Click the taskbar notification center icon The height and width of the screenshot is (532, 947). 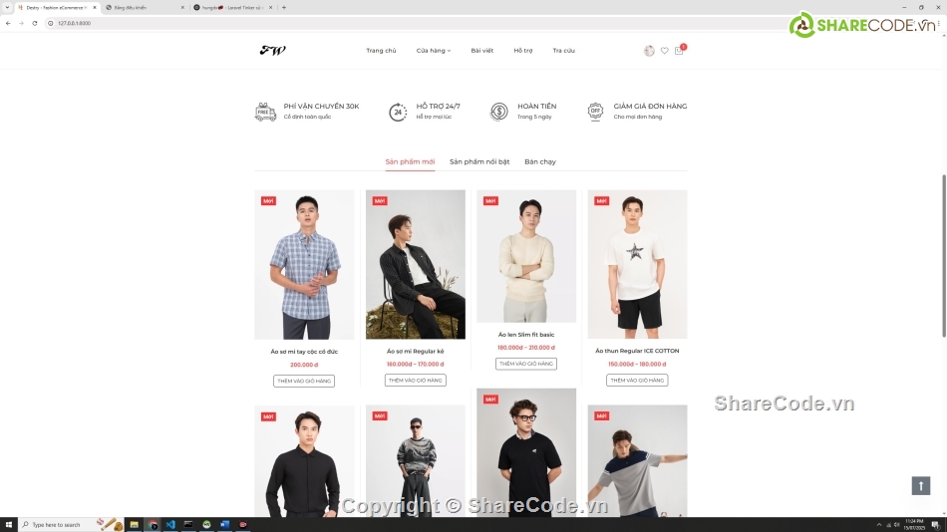935,525
